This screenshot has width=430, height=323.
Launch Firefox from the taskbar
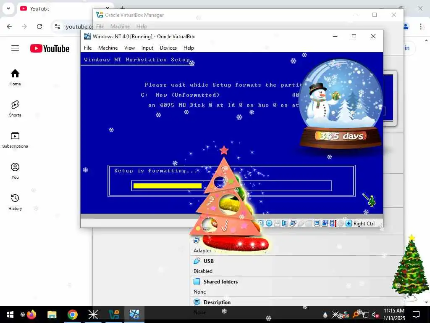pos(32,314)
